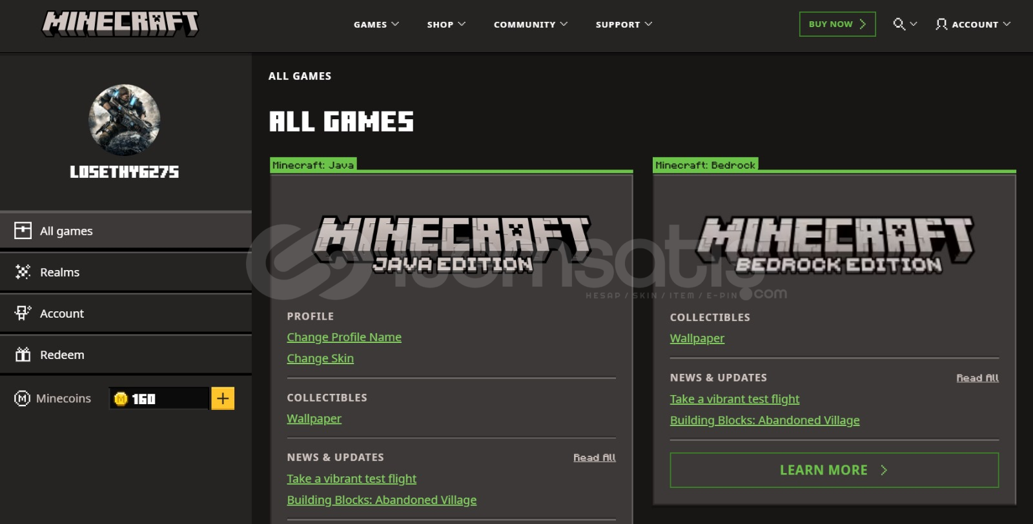Expand the Community menu

(531, 24)
